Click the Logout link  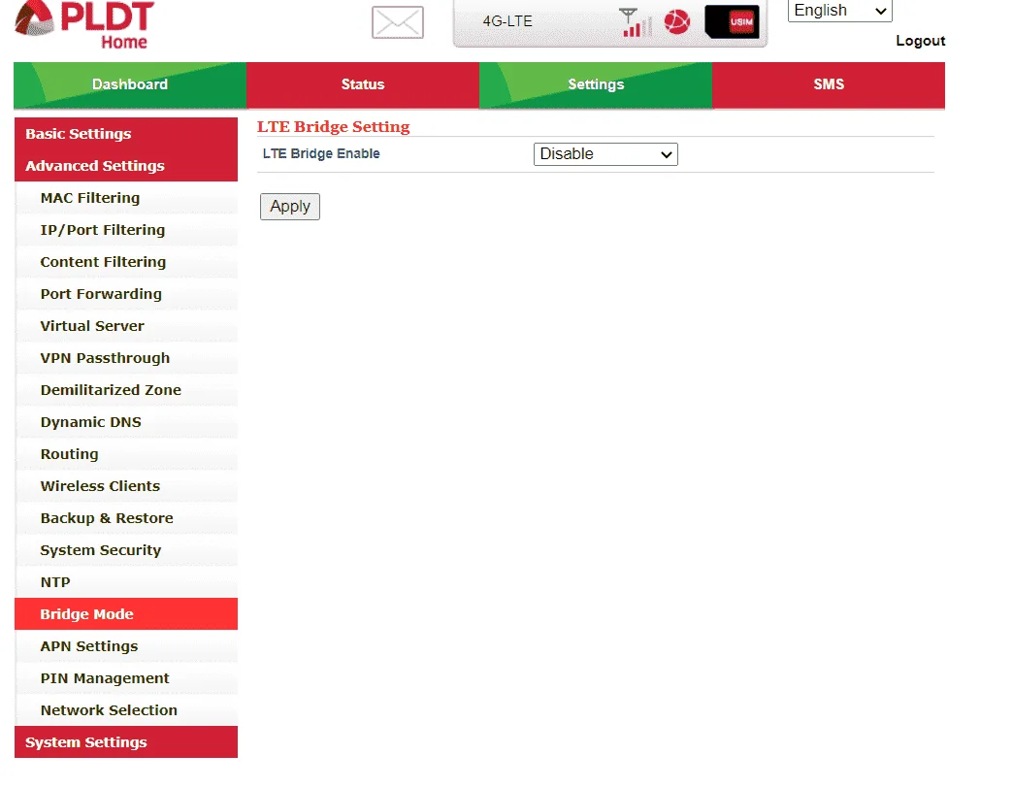(921, 41)
